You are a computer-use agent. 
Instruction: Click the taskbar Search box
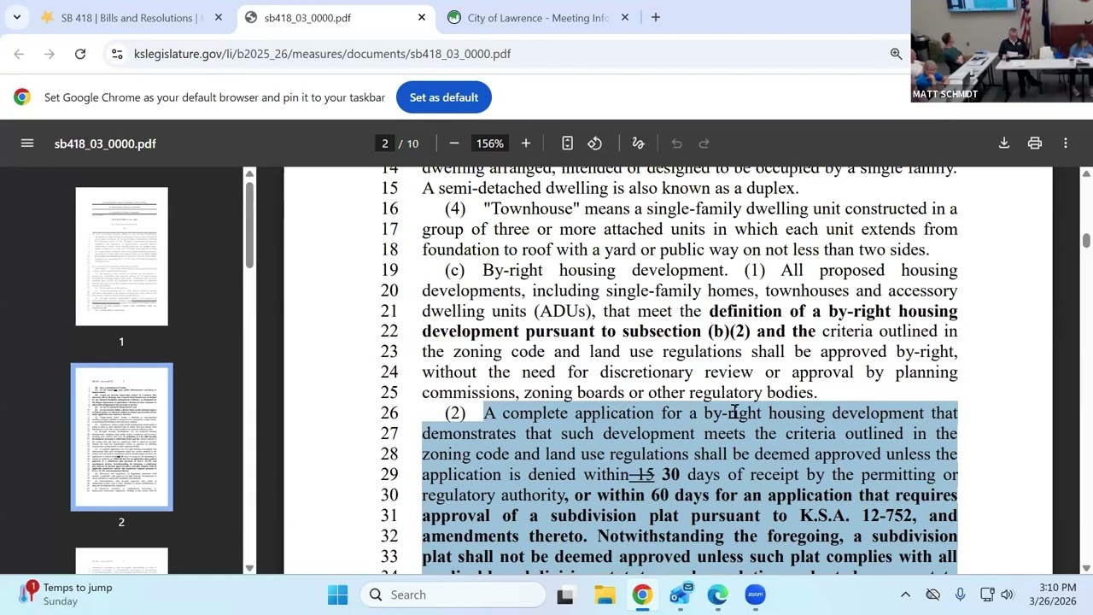click(x=453, y=594)
